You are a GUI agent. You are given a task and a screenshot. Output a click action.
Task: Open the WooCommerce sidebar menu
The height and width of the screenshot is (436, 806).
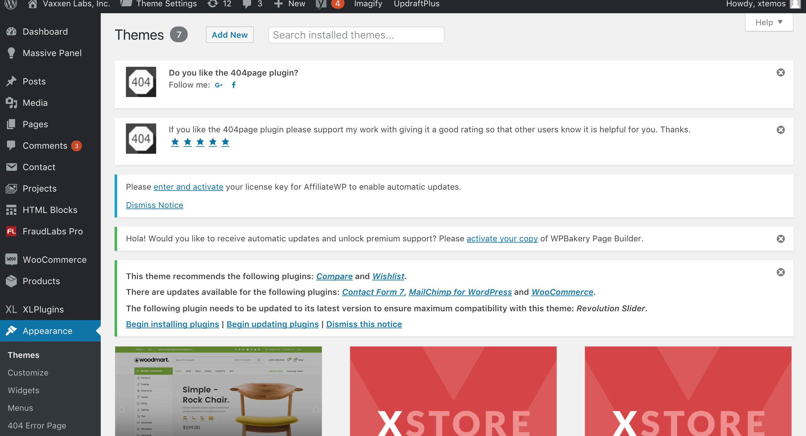pyautogui.click(x=54, y=260)
